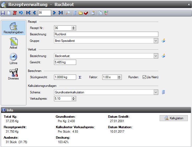
Task: Decrease the Faktor value with down spinner
Action: click(119, 78)
